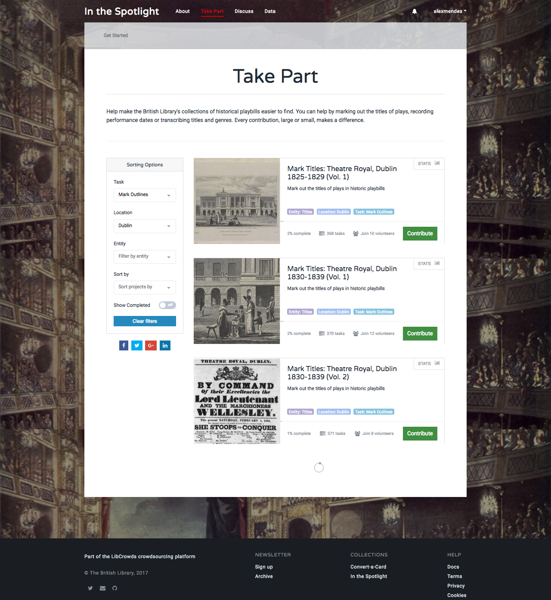Click the Twitter icon in the footer
The image size is (551, 600).
90,588
